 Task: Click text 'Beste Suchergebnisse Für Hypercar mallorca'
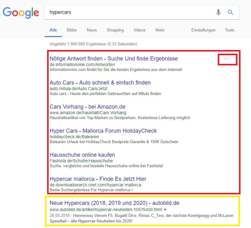[91, 190]
